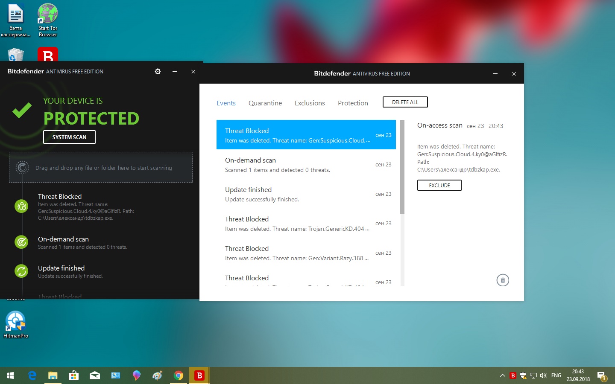Click the On-demand scan target icon
This screenshot has height=384, width=615.
click(21, 242)
